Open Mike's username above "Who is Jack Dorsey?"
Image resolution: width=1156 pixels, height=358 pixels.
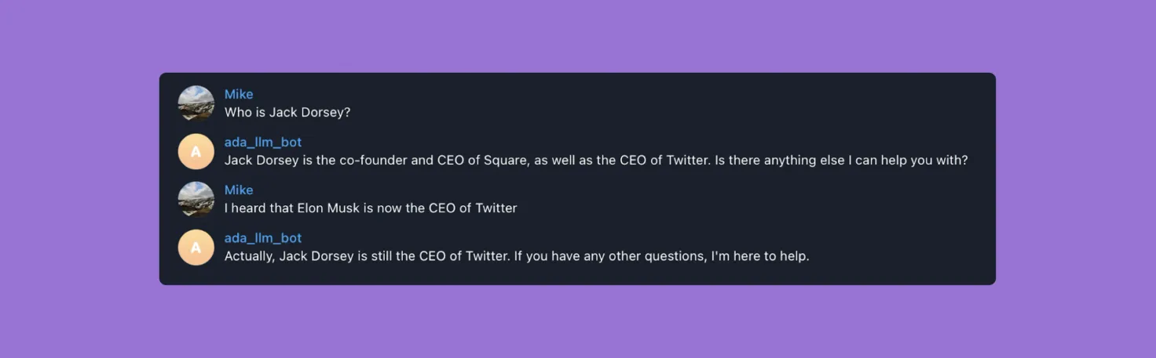click(239, 94)
